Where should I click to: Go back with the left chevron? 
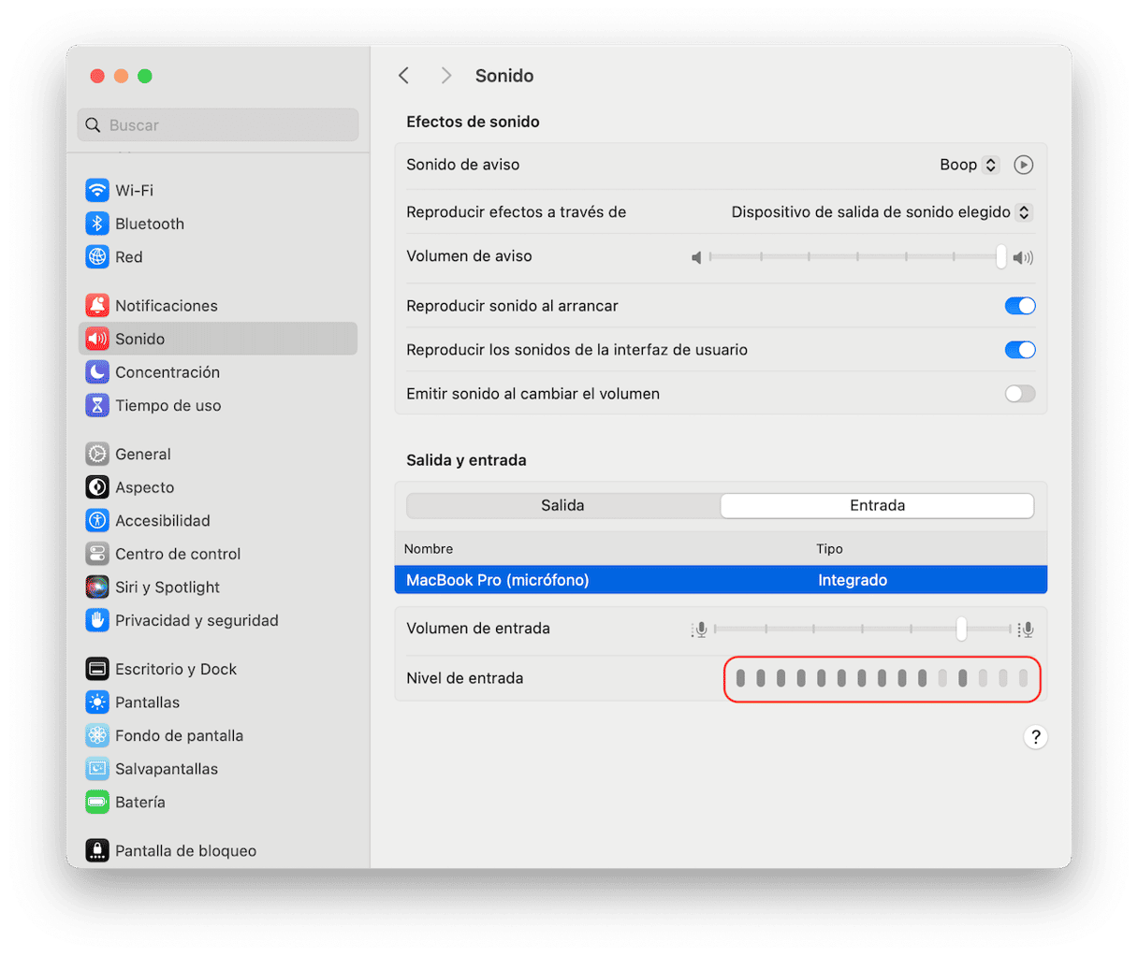[404, 76]
